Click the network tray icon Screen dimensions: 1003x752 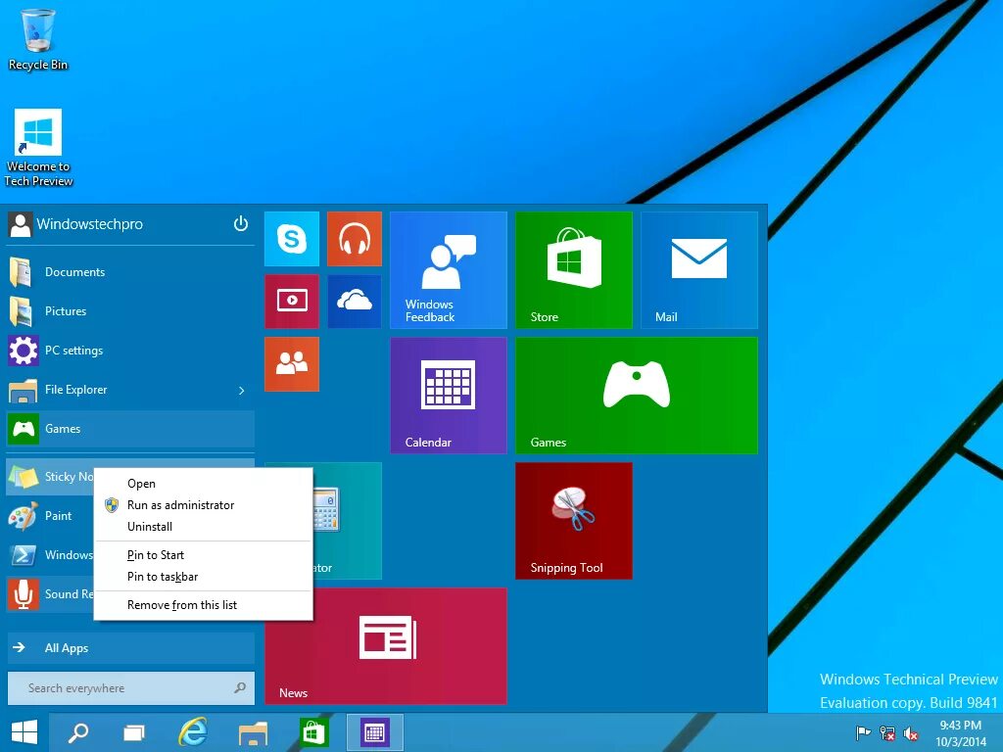coord(887,732)
